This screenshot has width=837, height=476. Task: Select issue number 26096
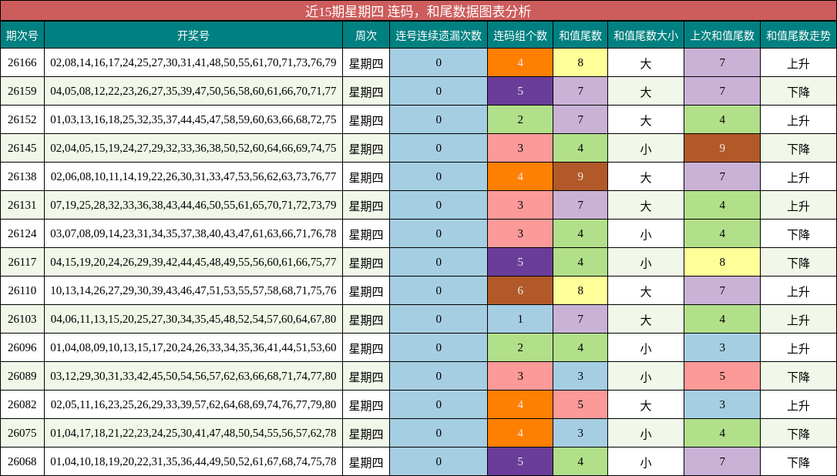pos(22,348)
